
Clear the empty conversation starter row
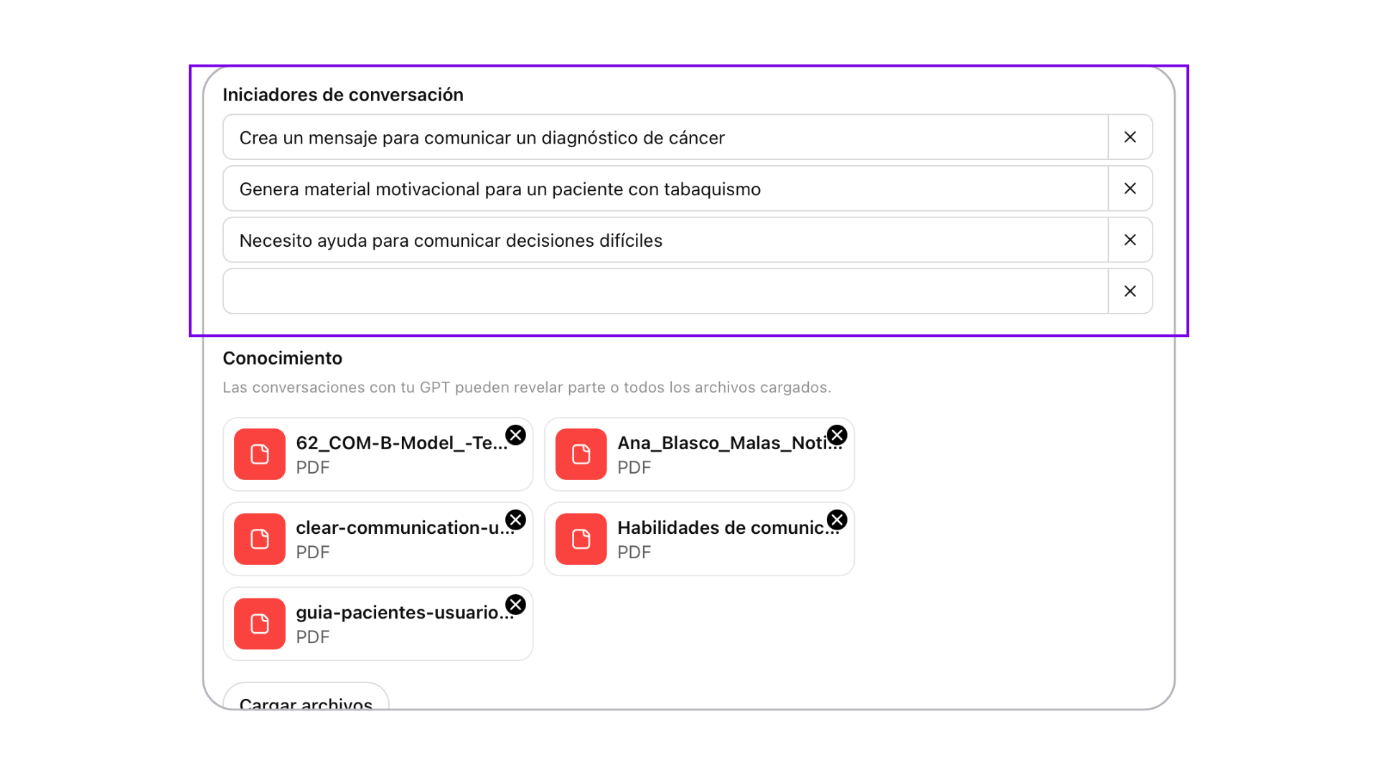click(x=1130, y=291)
